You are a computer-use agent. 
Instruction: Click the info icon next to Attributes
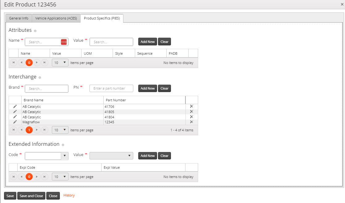35,31
